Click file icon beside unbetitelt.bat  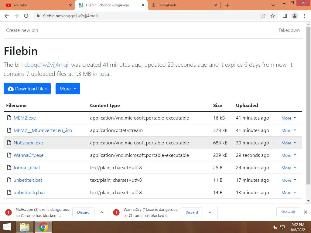[x=9, y=180]
